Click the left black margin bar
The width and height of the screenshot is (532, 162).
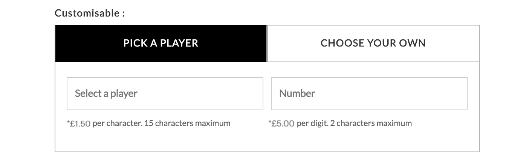click(x=18, y=81)
